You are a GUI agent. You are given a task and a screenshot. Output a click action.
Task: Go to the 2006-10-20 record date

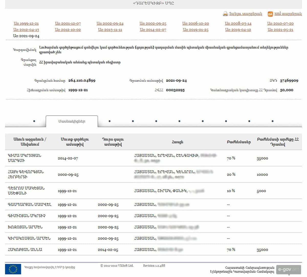195,24
